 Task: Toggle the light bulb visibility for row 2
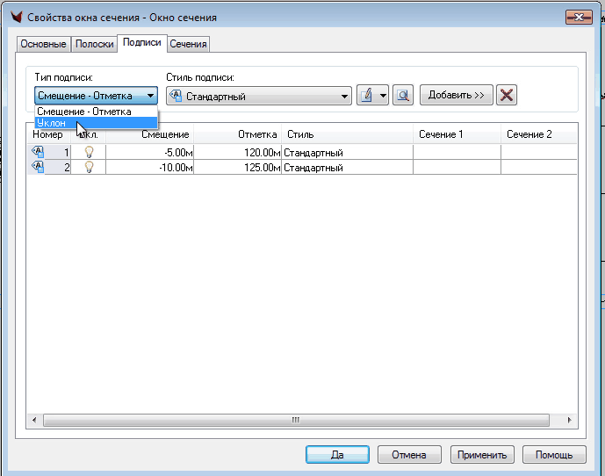point(88,167)
